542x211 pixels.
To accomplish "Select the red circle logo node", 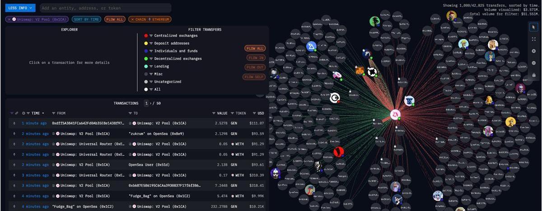I will pyautogui.click(x=338, y=152).
